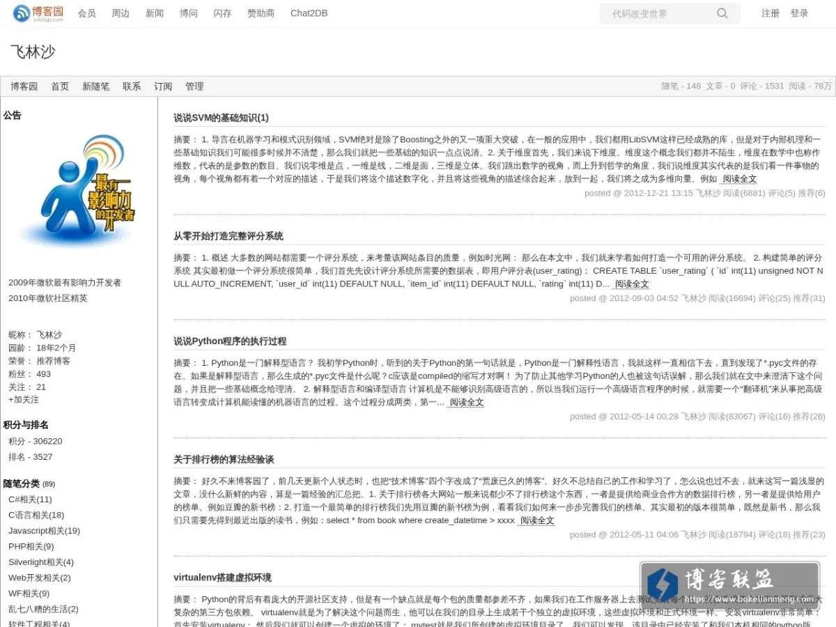Open 联系 in blog navigation
The width and height of the screenshot is (836, 627).
[x=132, y=86]
